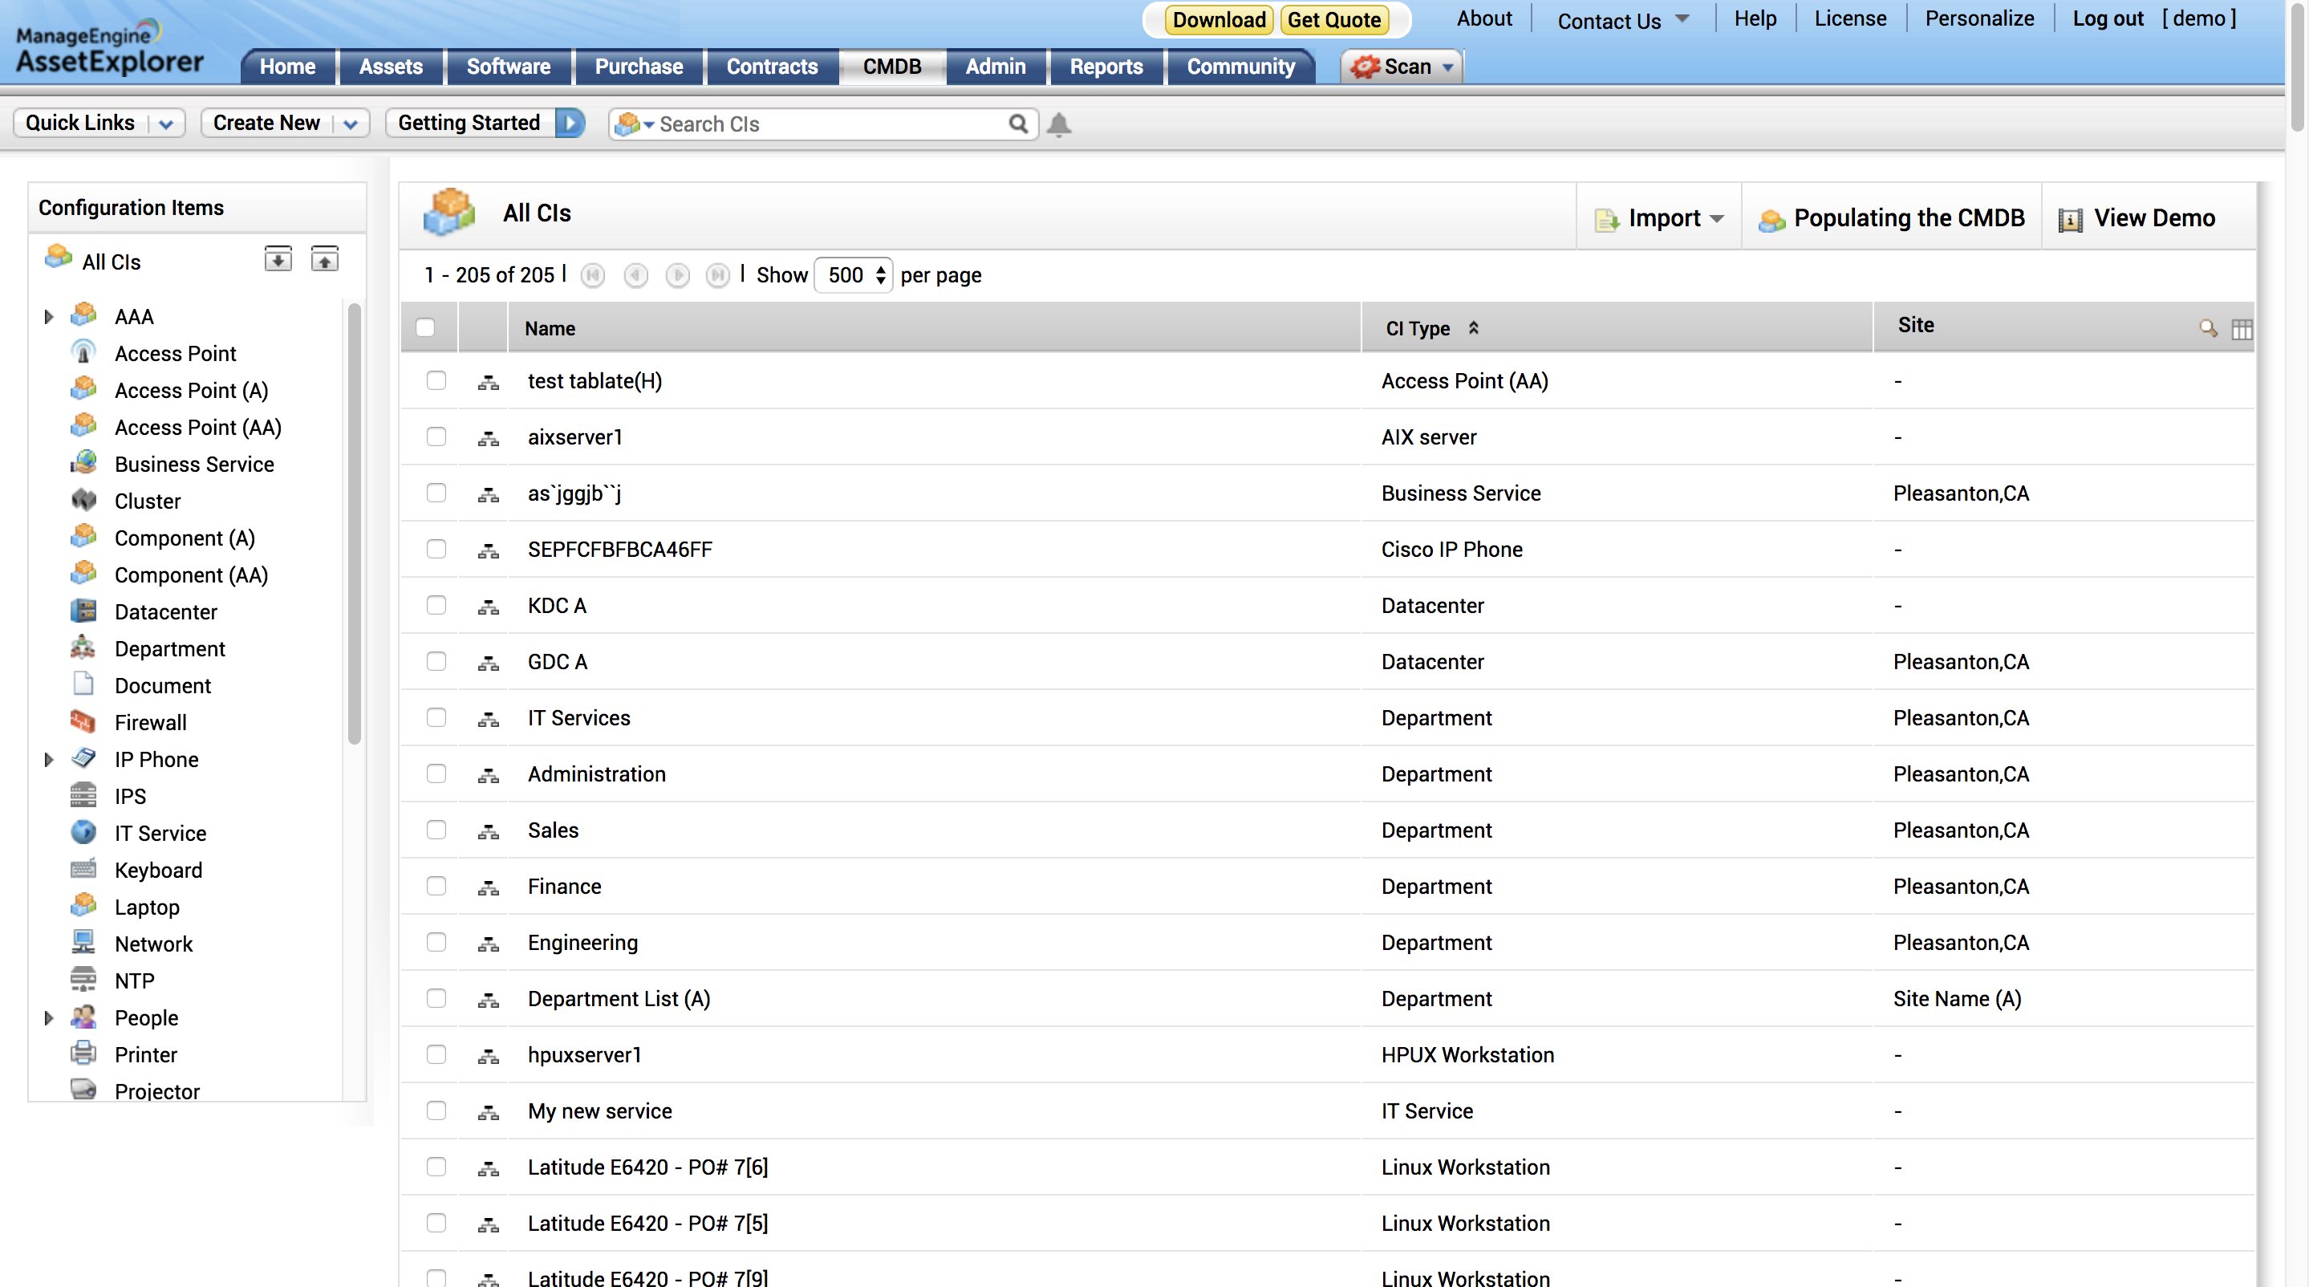The height and width of the screenshot is (1287, 2309).
Task: Switch to the Reports tab
Action: 1106,67
